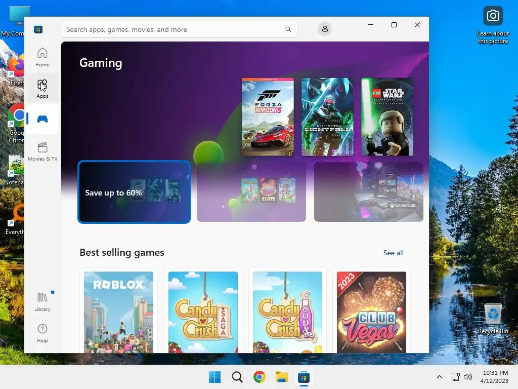
Task: Select the Recycle Bin desktop icon
Action: 493,318
